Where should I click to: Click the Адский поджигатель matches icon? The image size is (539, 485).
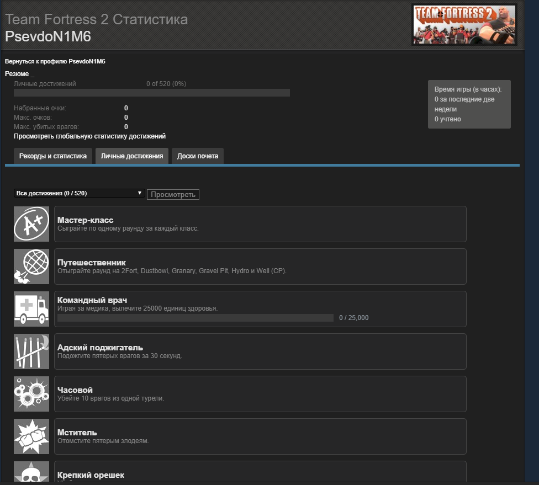tap(31, 351)
